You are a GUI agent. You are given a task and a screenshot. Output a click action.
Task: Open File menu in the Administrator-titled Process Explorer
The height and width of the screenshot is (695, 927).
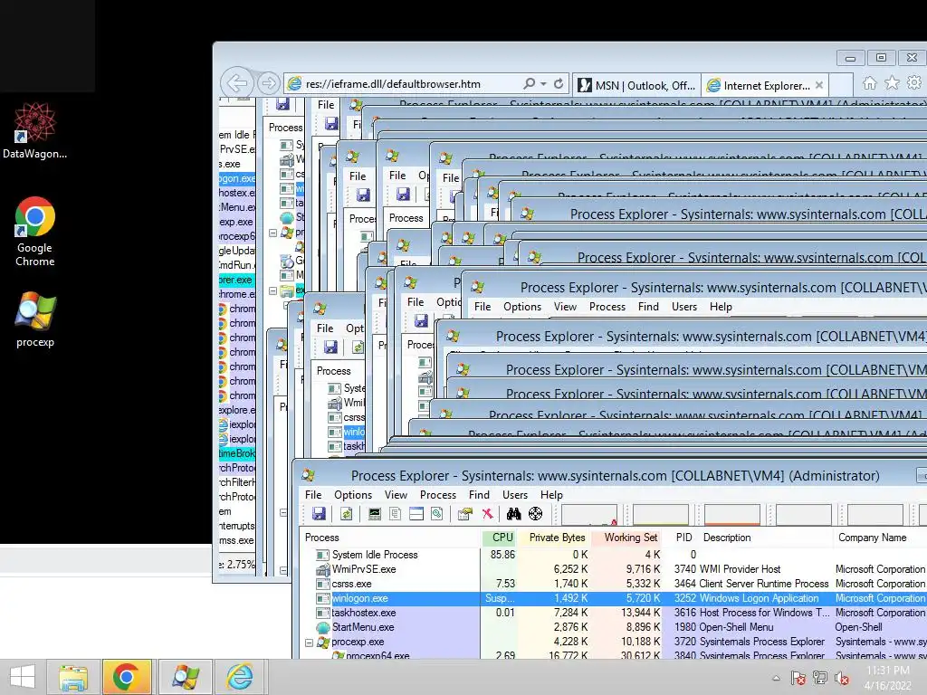[x=313, y=495]
